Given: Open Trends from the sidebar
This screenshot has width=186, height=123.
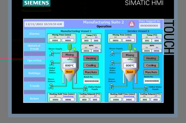Looking at the screenshot, I should pyautogui.click(x=34, y=86).
